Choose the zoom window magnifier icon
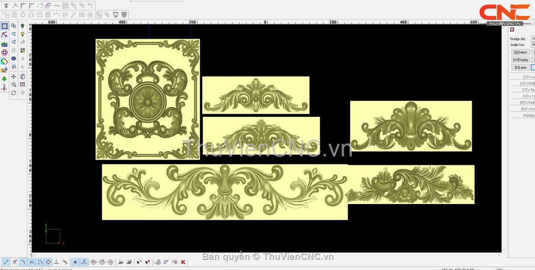The image size is (535, 270). point(14,26)
